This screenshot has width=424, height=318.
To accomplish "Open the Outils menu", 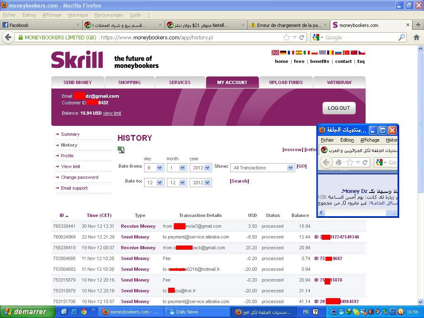I will click(135, 15).
